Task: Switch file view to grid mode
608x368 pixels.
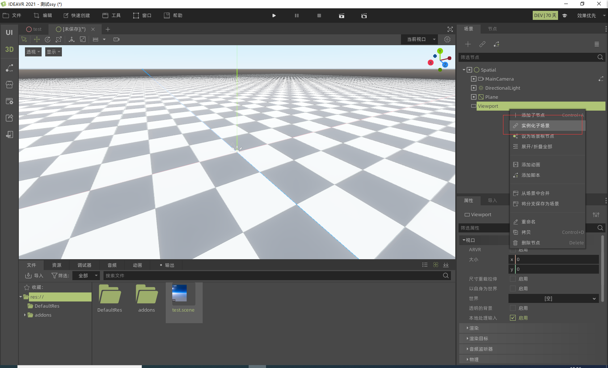Action: tap(436, 265)
